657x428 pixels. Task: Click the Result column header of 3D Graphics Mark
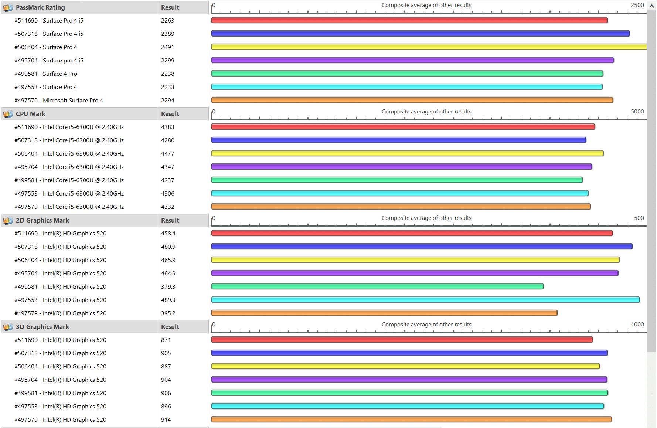pyautogui.click(x=170, y=327)
